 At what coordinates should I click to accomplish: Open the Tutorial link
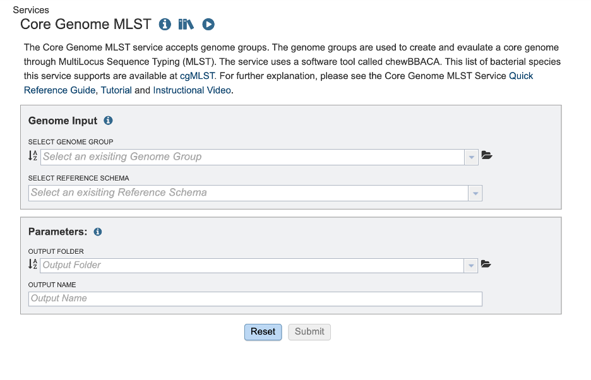click(116, 90)
